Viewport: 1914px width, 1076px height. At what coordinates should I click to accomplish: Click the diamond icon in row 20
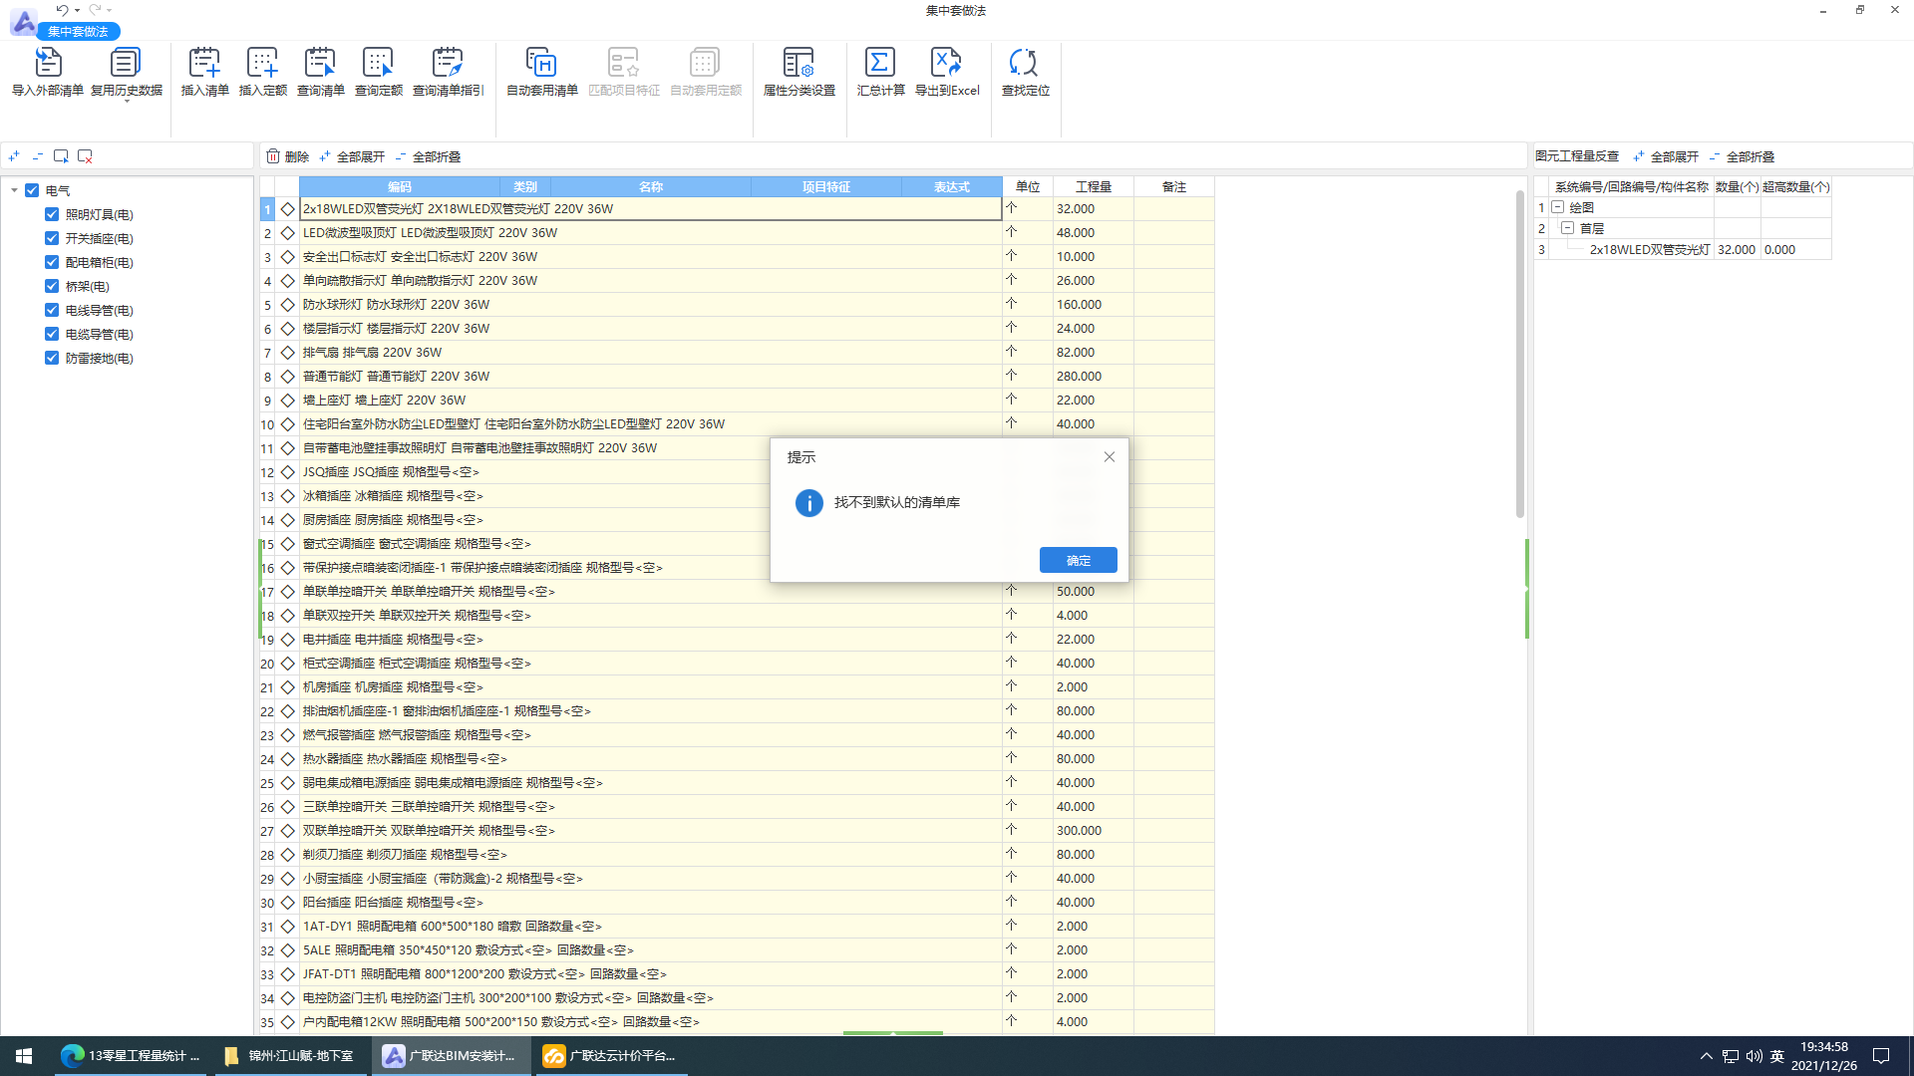point(287,664)
